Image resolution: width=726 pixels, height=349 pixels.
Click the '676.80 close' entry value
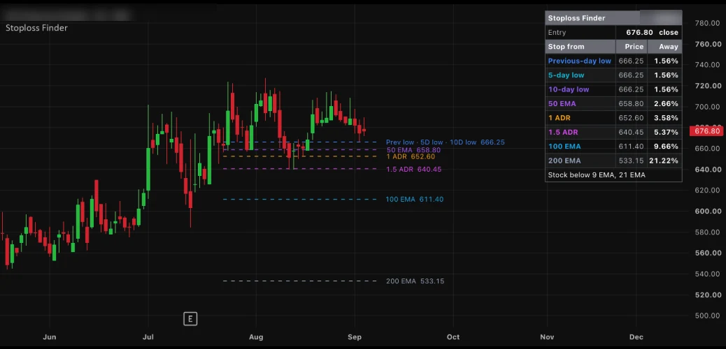pos(652,32)
